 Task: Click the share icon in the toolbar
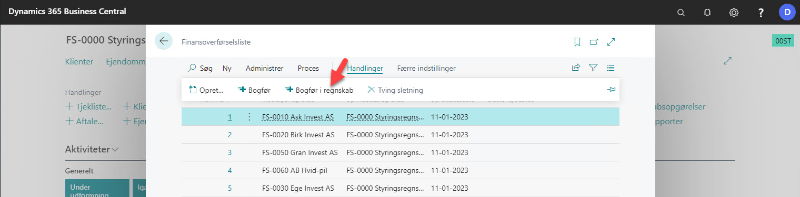point(576,68)
